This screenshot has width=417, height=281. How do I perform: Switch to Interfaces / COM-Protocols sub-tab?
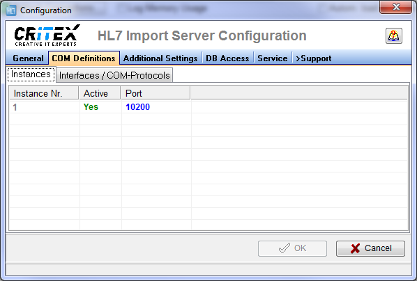point(114,75)
